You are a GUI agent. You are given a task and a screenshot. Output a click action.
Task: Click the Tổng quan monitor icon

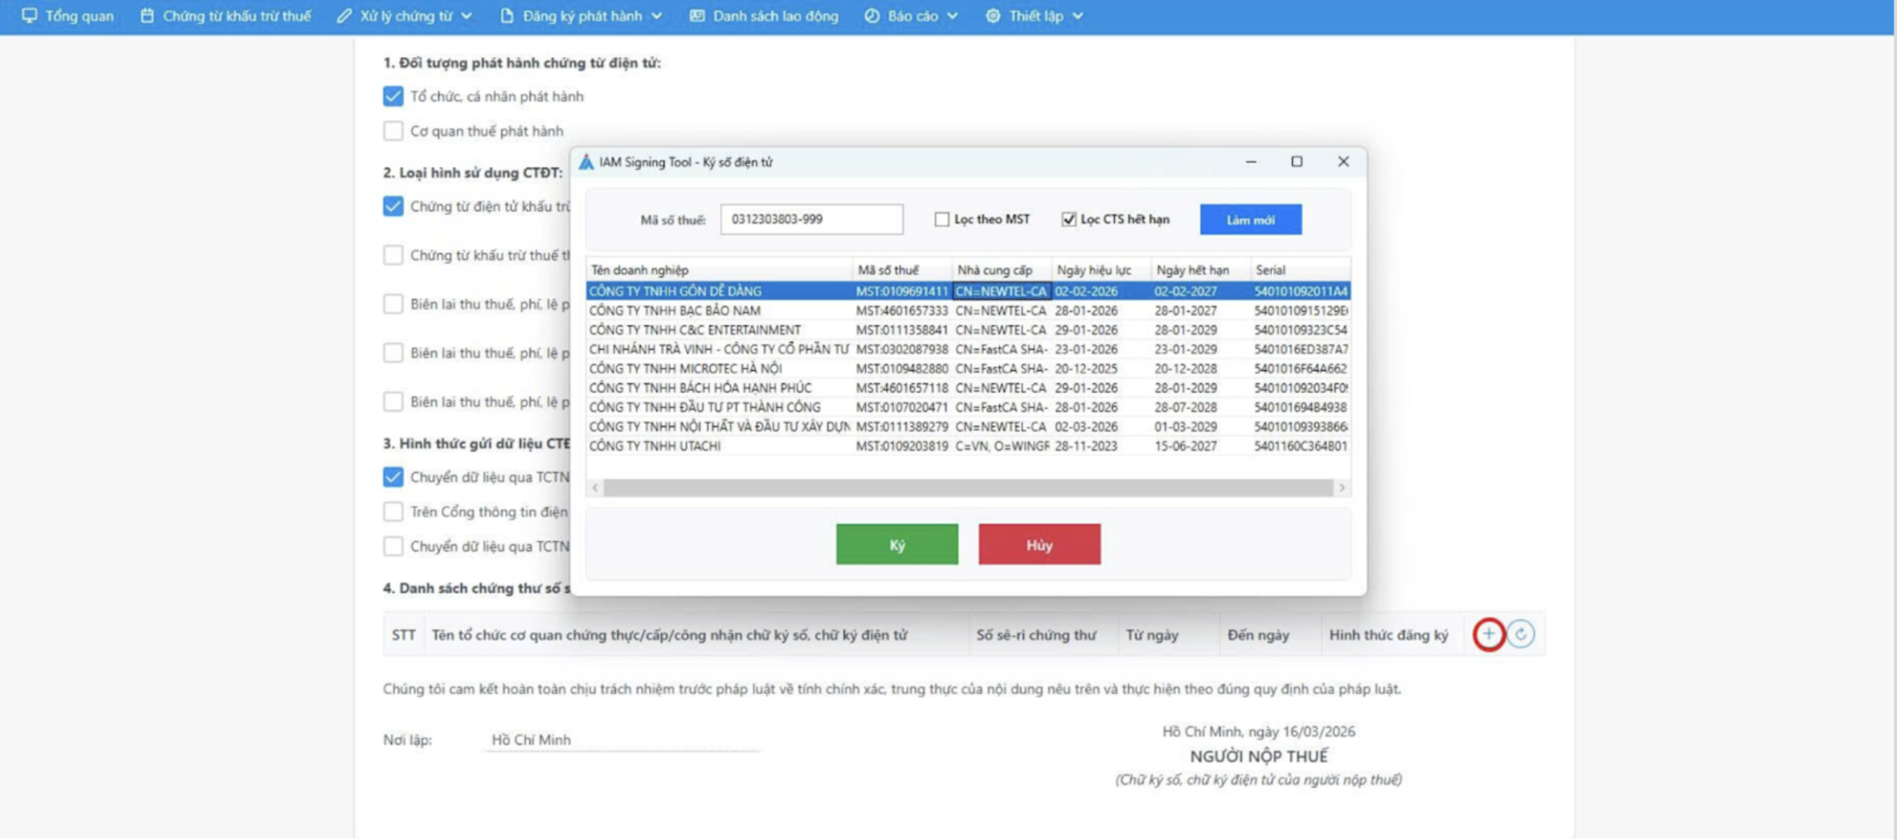tap(29, 15)
